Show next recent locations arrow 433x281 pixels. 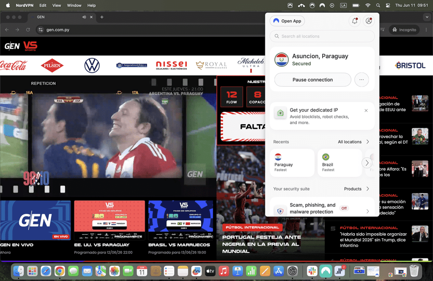click(x=367, y=163)
